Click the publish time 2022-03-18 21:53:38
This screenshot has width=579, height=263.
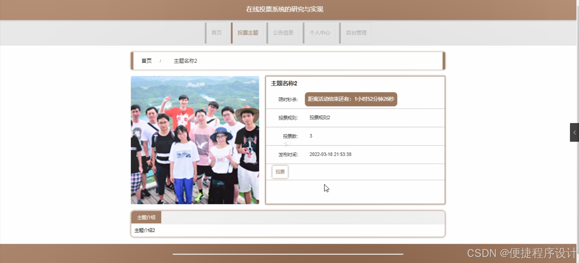pos(331,154)
